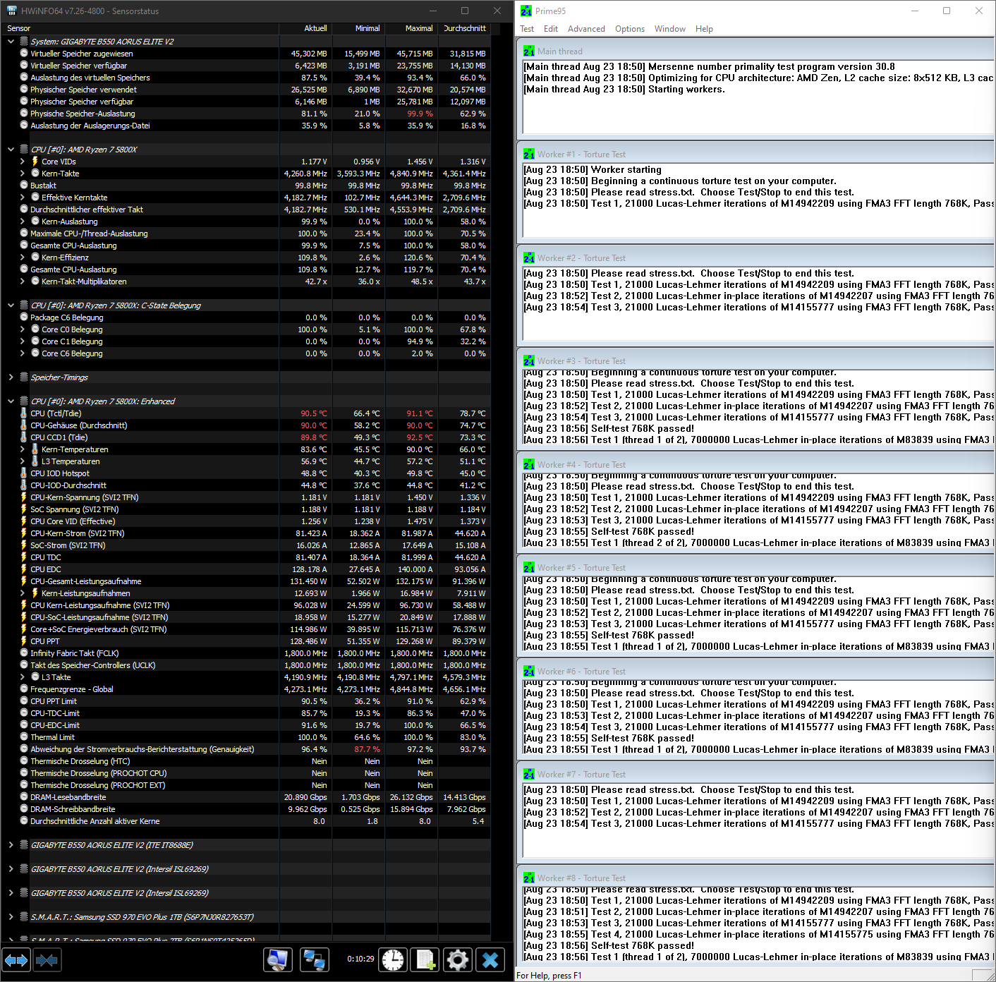
Task: Click the HWiNFO64 title bar app icon
Action: pos(11,11)
